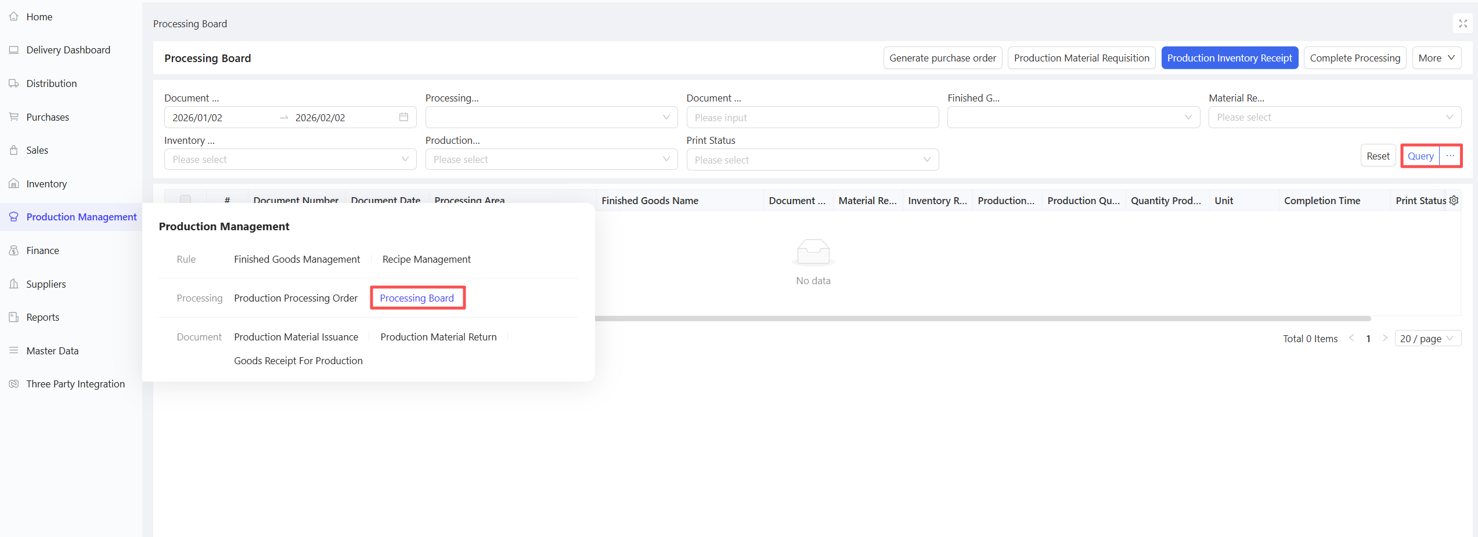
Task: Open Recipe Management from the flyout menu
Action: (x=426, y=259)
